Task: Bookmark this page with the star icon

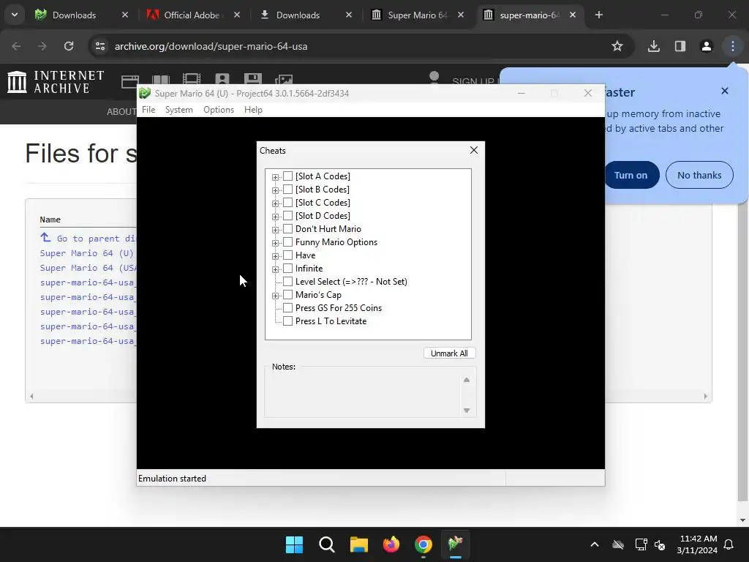Action: click(x=617, y=46)
